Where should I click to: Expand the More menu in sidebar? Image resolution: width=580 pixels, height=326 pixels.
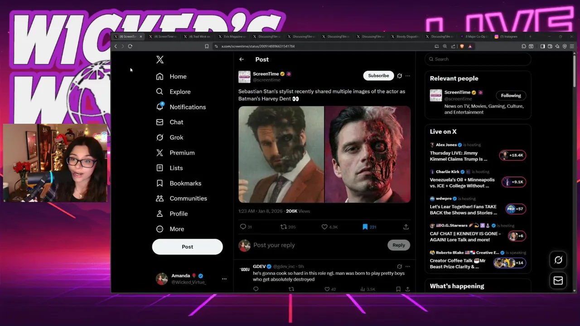click(x=170, y=229)
